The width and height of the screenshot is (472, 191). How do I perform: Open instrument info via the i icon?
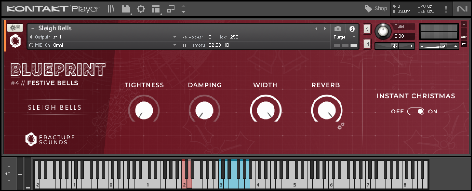tap(352, 29)
